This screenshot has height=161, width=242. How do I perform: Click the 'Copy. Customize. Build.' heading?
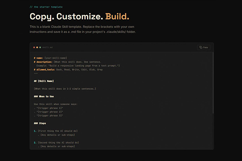tap(79, 17)
